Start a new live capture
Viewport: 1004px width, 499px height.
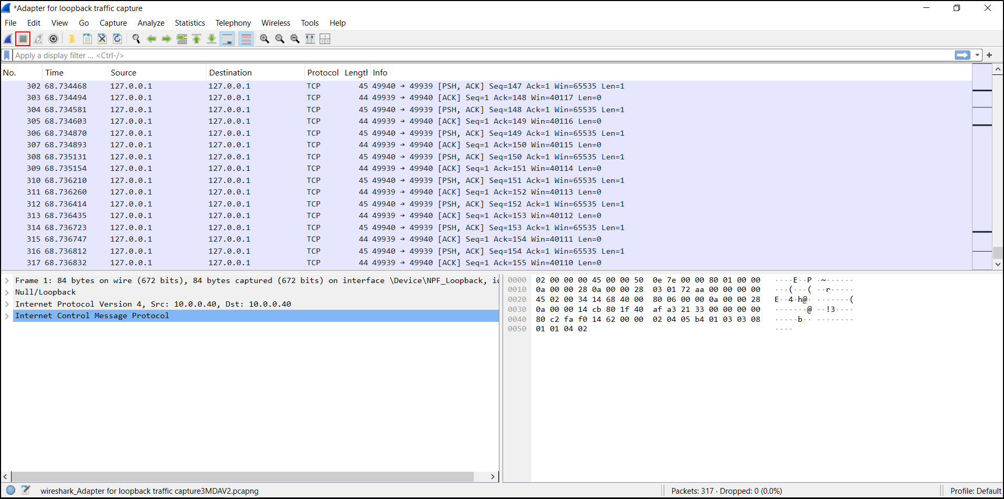point(8,39)
